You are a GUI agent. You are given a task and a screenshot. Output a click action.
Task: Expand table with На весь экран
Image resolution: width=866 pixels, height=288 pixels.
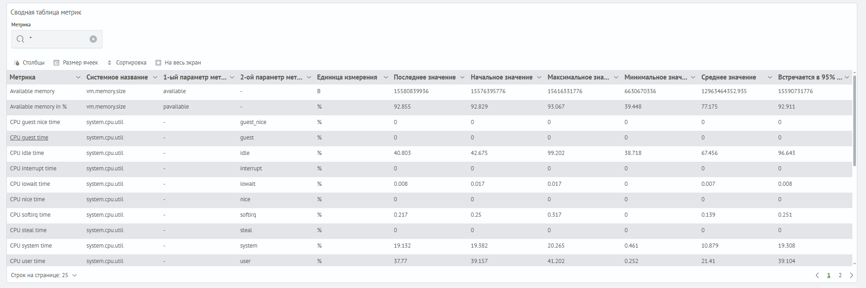pyautogui.click(x=178, y=63)
